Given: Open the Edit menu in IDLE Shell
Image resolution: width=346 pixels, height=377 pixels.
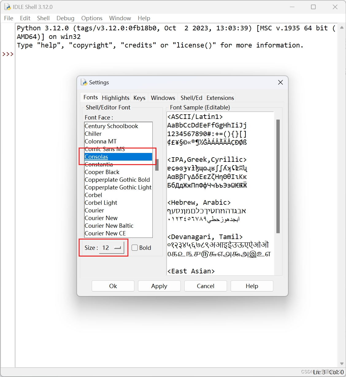Looking at the screenshot, I should pos(25,18).
